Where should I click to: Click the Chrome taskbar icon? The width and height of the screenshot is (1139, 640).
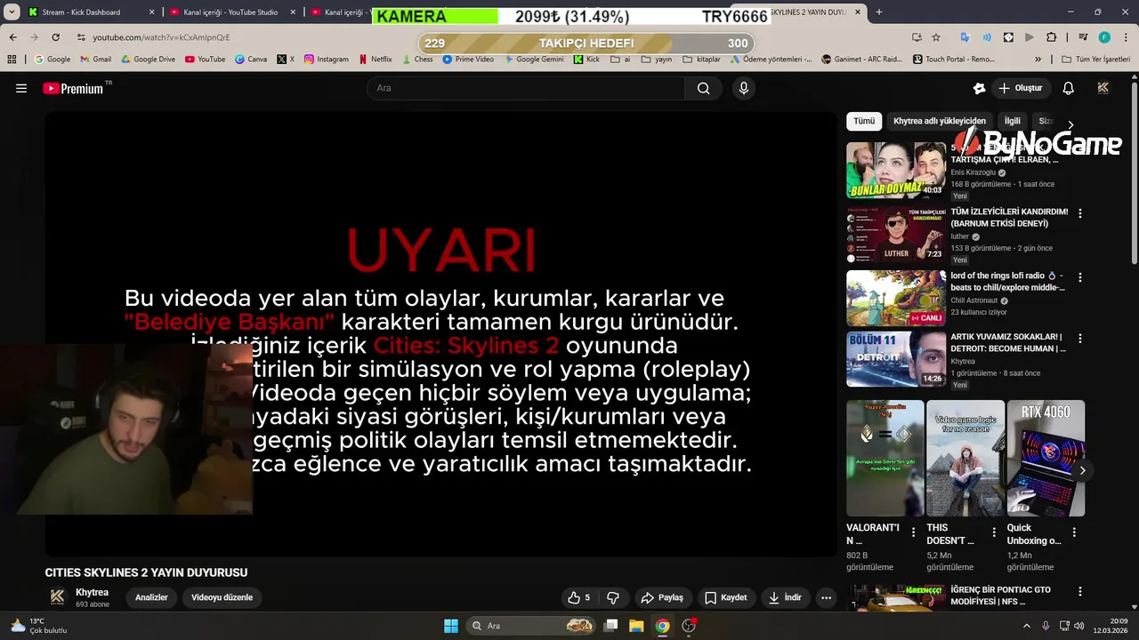[x=663, y=626]
